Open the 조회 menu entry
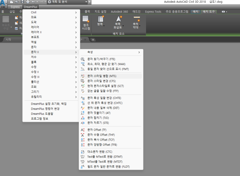240x176 pixels. point(51,87)
